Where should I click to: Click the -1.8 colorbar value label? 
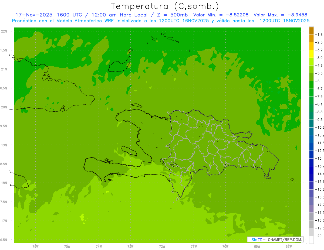coord(319,35)
